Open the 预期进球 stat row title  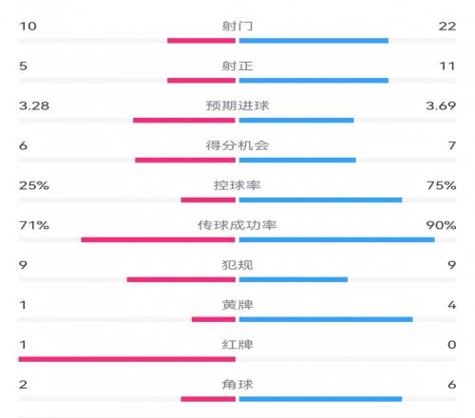click(x=237, y=105)
